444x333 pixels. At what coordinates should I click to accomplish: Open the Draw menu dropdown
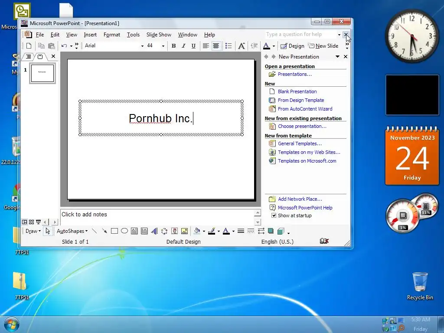(33, 231)
